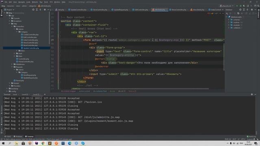Open PhpStorm from the Windows taskbar
The image size is (260, 146).
(37, 143)
